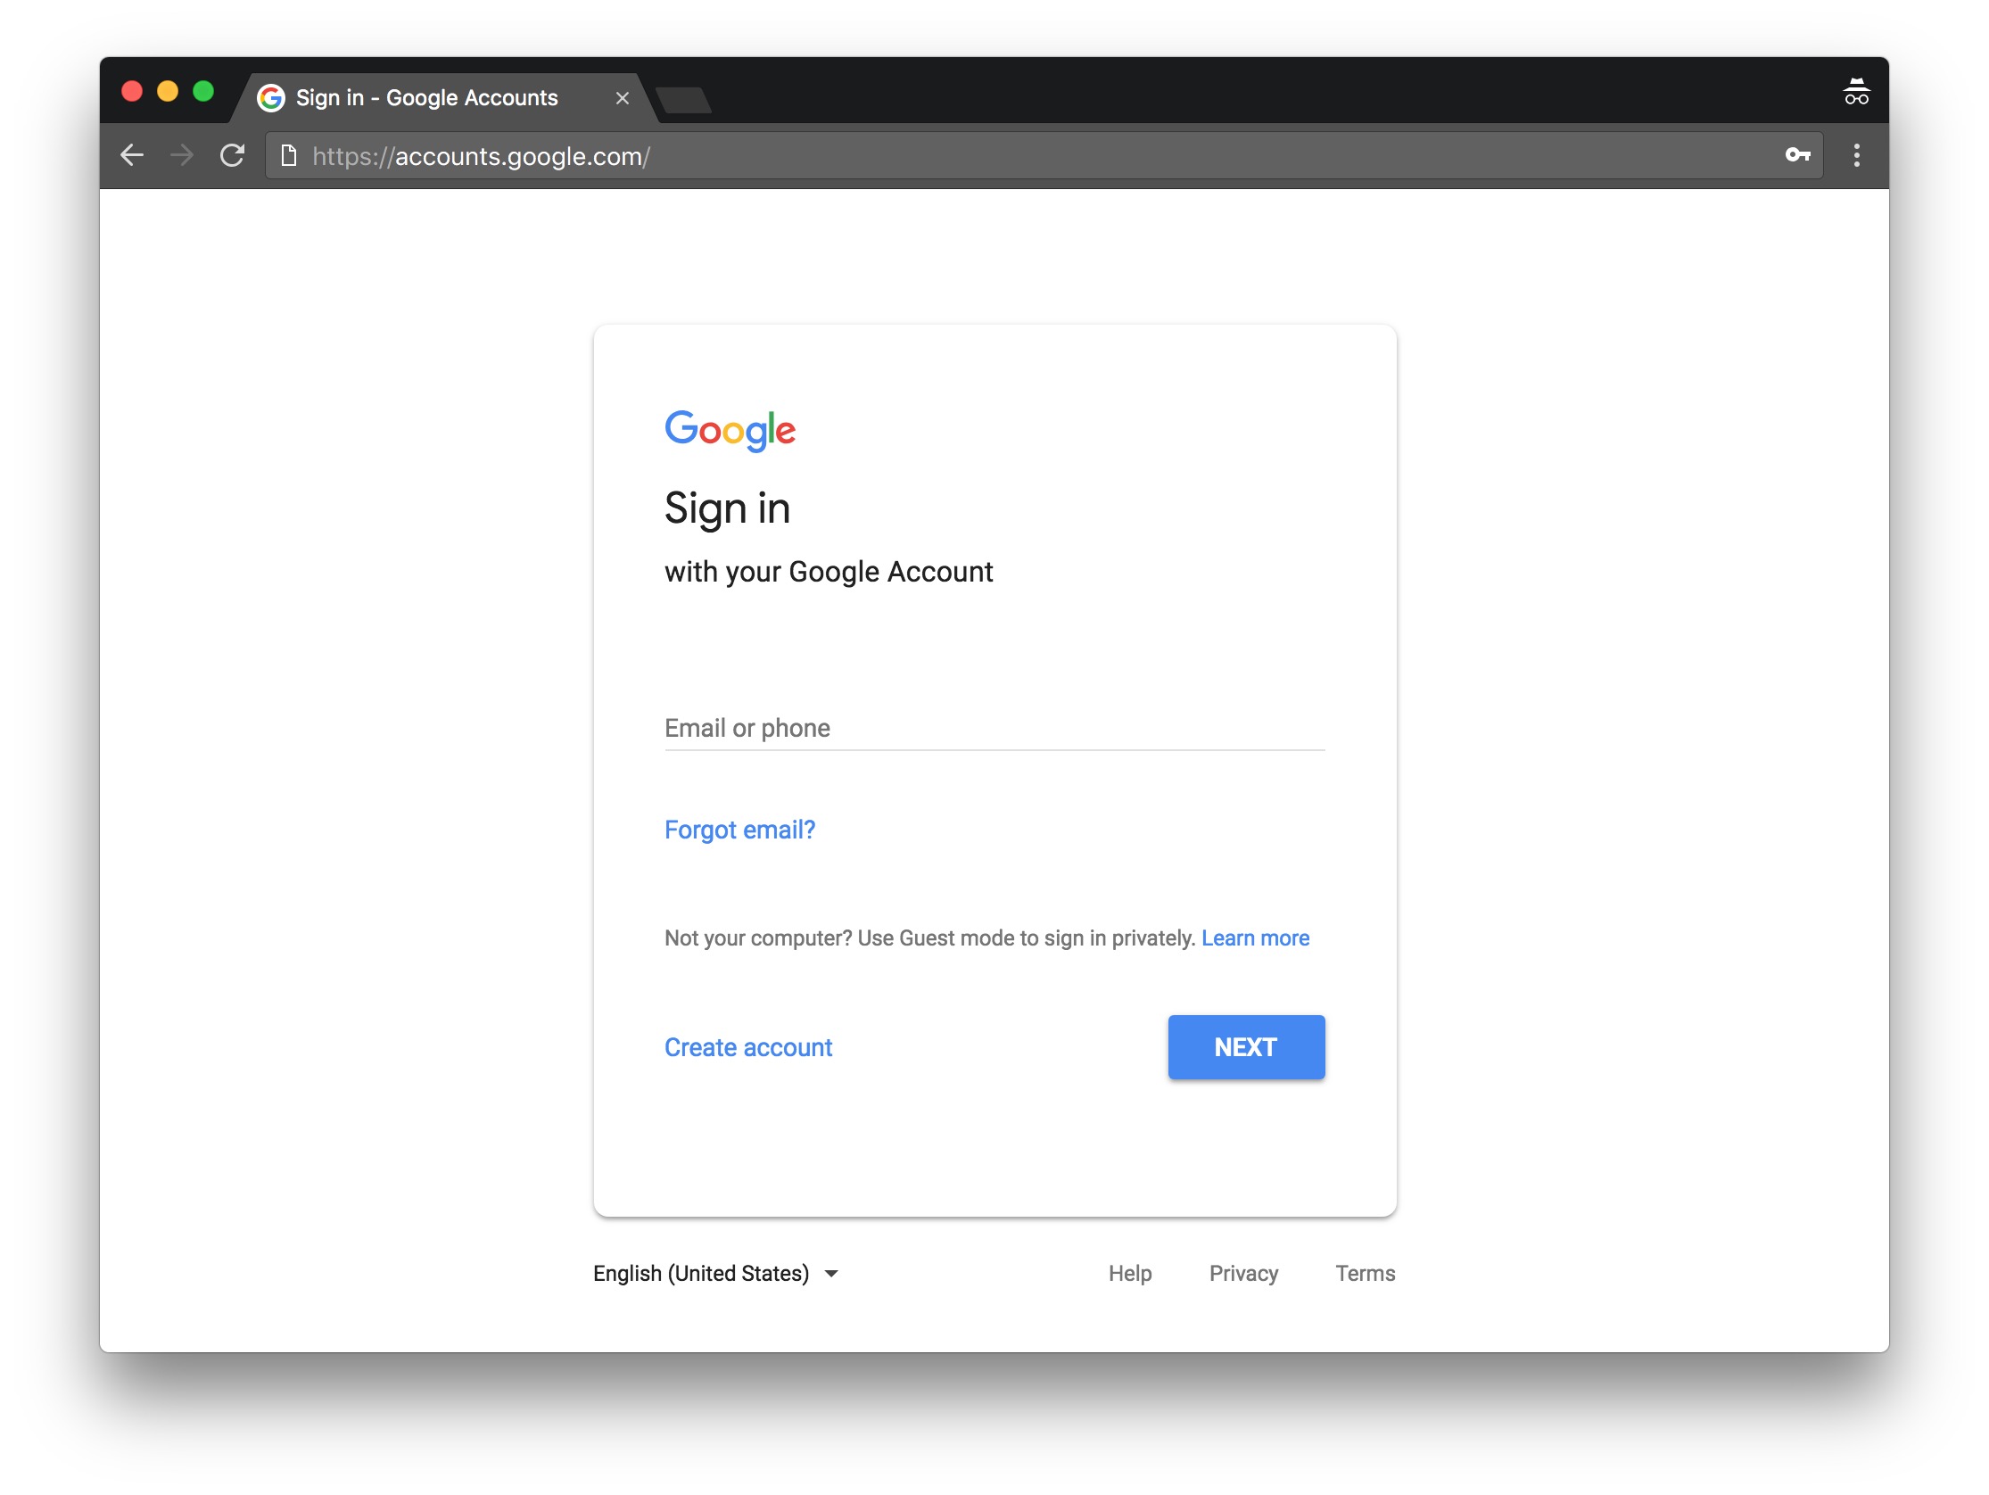Screen dimensions: 1989x1495
Task: Click the Google favicon on the browser tab
Action: [x=271, y=97]
